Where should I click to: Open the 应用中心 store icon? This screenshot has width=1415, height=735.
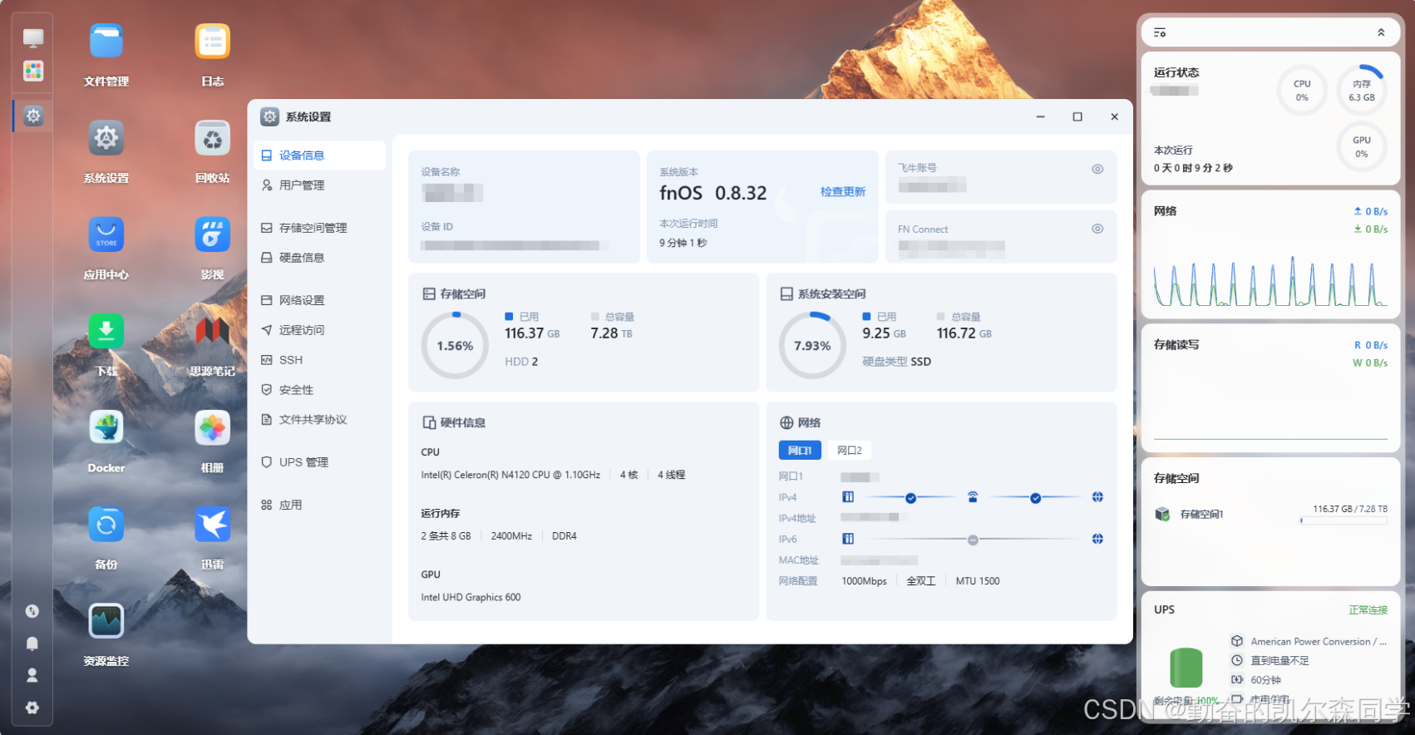tap(106, 234)
